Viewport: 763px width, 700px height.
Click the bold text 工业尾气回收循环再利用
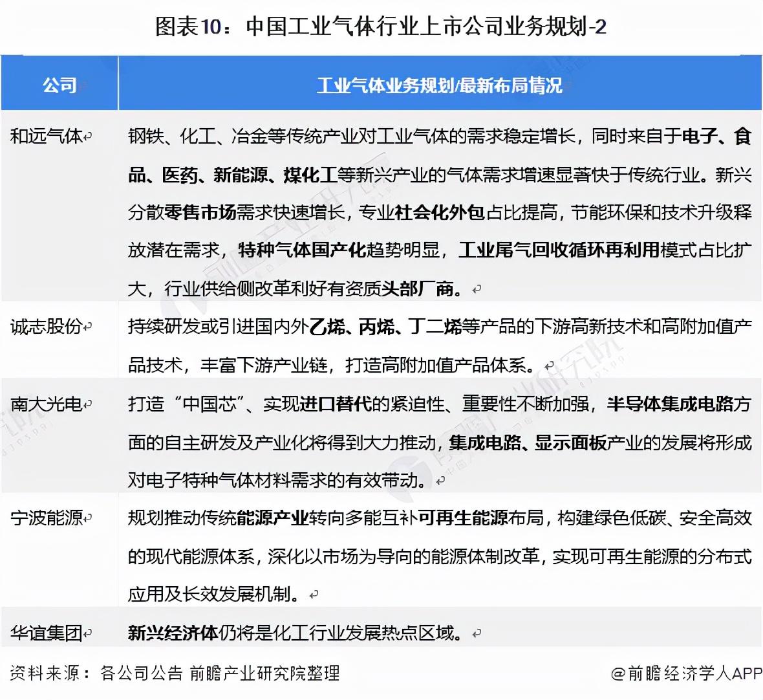coord(559,250)
